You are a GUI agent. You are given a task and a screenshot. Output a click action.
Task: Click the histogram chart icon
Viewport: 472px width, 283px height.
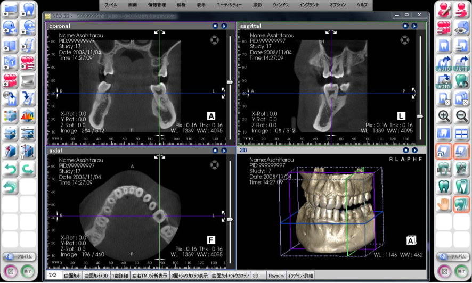pos(28,116)
